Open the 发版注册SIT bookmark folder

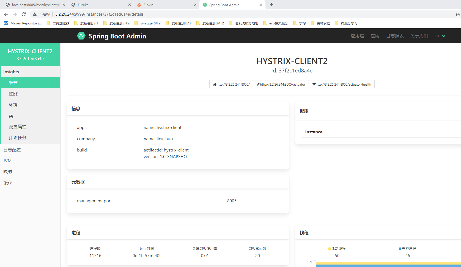[86, 23]
